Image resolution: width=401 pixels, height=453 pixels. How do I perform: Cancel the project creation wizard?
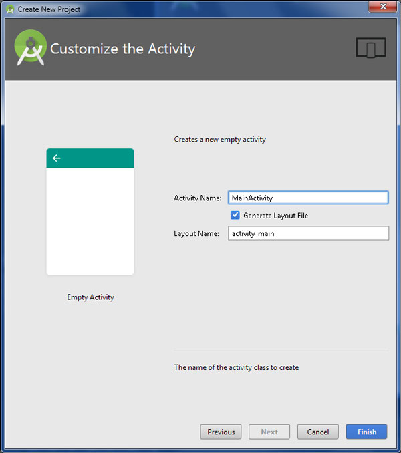click(x=317, y=432)
